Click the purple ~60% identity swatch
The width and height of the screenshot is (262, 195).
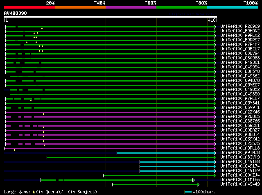(131, 7)
